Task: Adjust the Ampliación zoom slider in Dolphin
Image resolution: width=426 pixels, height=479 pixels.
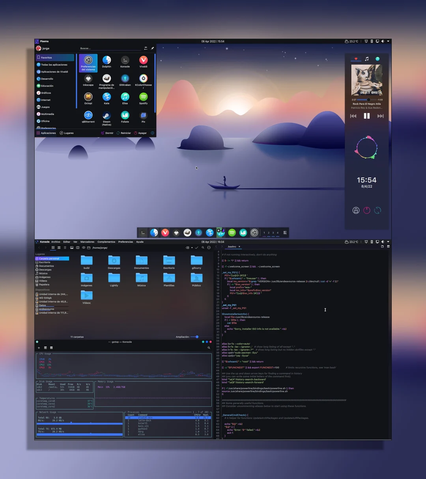Action: [x=196, y=337]
